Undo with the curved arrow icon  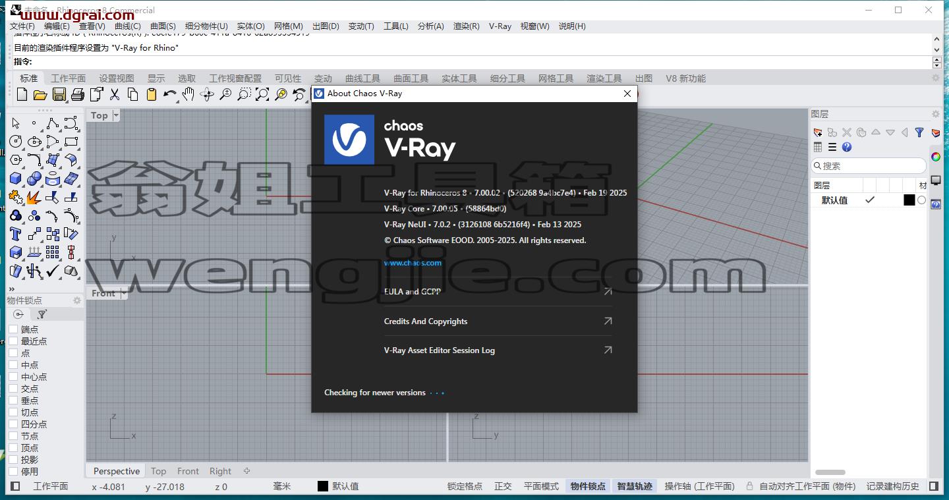point(169,94)
